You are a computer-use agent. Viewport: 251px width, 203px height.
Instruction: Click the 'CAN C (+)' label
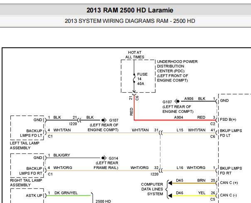click(229, 183)
